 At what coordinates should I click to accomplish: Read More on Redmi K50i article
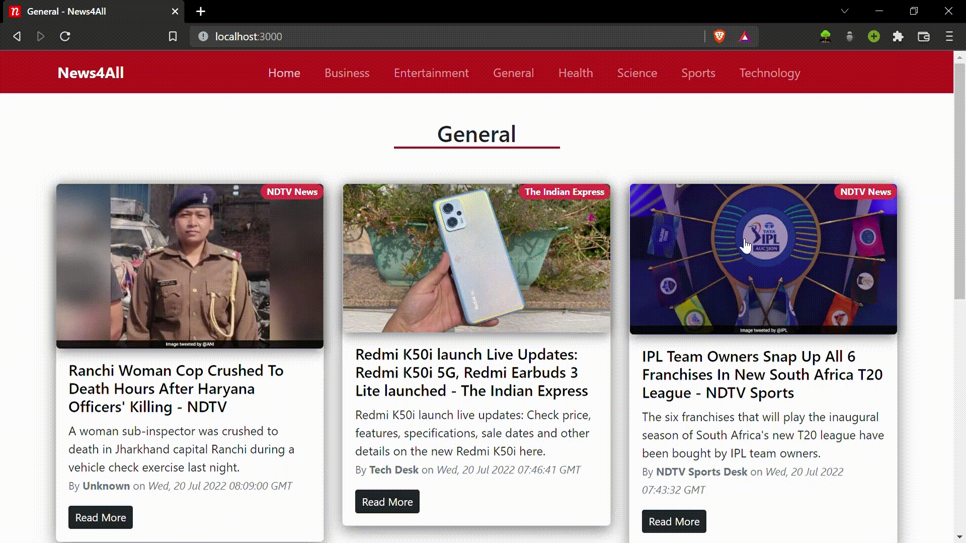pyautogui.click(x=387, y=502)
